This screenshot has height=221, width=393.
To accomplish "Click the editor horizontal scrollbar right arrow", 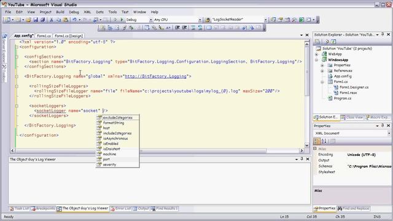I will tap(302, 150).
